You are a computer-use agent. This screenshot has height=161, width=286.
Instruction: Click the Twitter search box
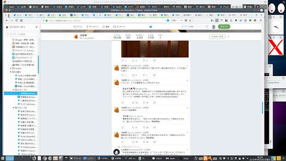[194, 27]
